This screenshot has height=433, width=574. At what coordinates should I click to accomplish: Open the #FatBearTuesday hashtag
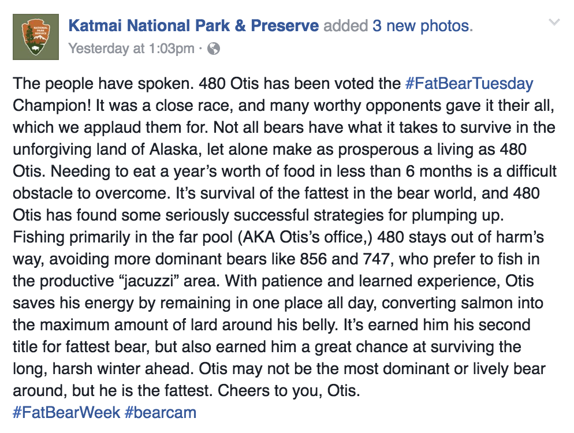(x=469, y=84)
